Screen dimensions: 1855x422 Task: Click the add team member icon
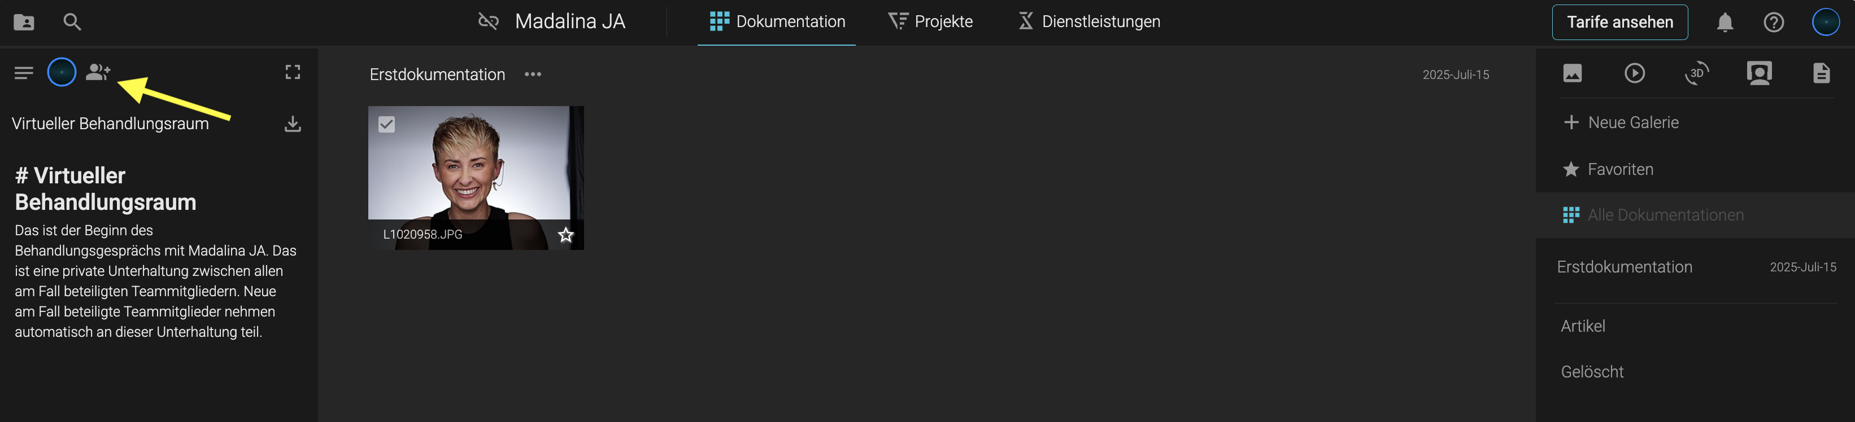[98, 73]
